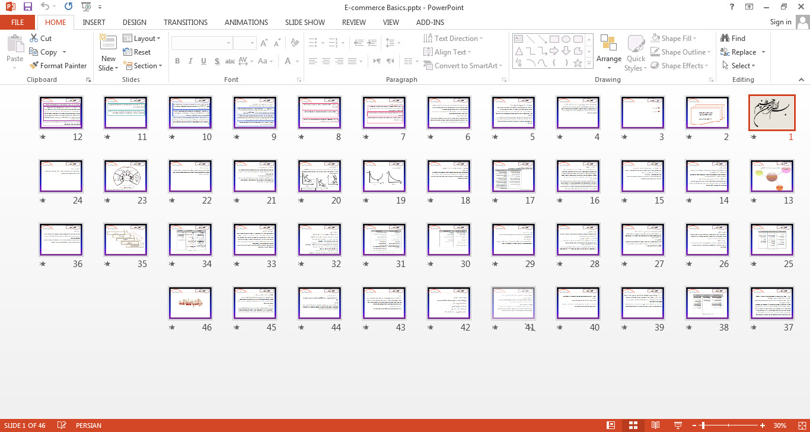Open Shape Effects menu
This screenshot has height=432, width=810.
point(678,66)
